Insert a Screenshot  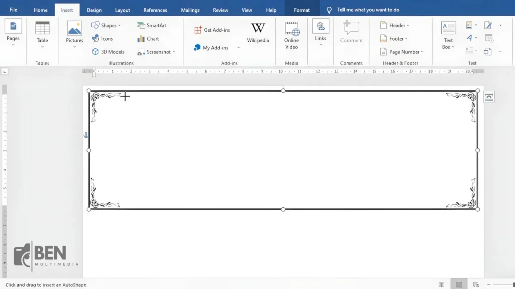(x=156, y=52)
